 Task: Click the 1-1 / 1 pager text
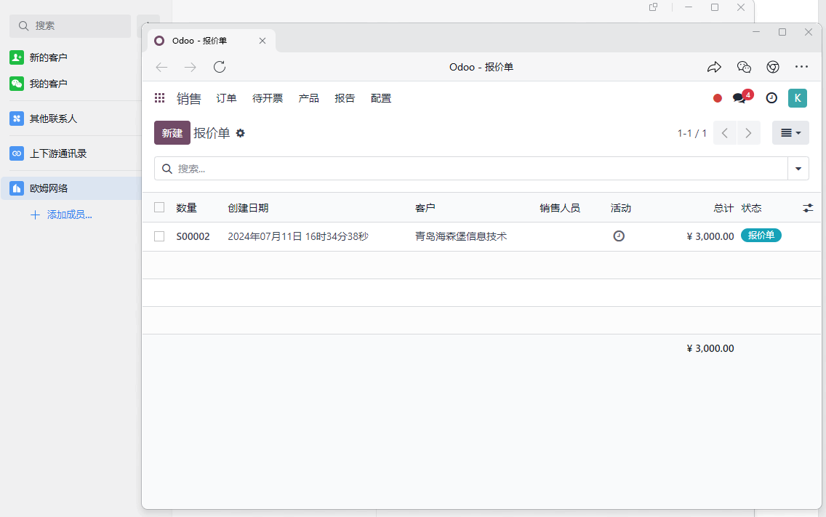(691, 133)
